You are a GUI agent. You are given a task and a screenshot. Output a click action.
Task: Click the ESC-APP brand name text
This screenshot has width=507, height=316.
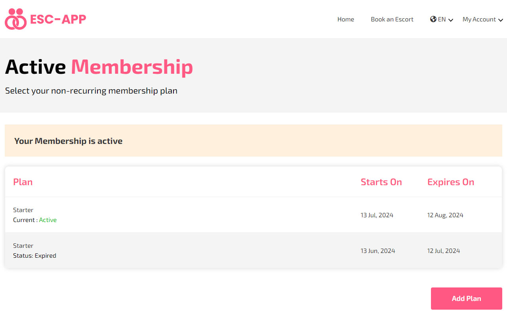point(58,19)
